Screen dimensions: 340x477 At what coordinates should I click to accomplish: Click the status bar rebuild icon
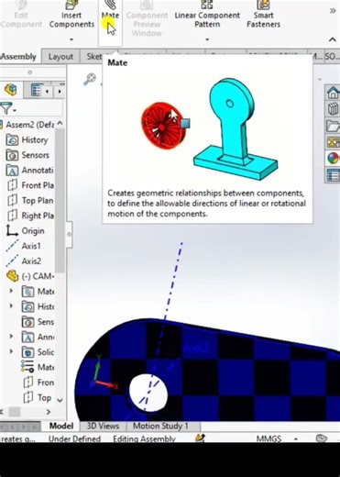200,438
